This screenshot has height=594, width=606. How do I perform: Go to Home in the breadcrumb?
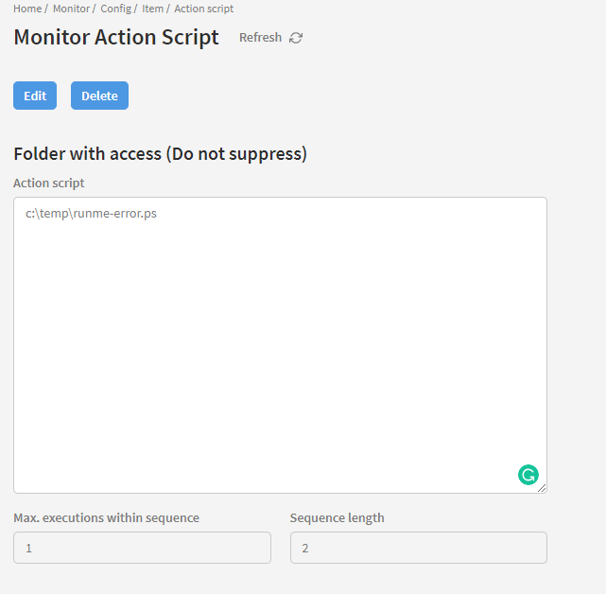(x=26, y=9)
